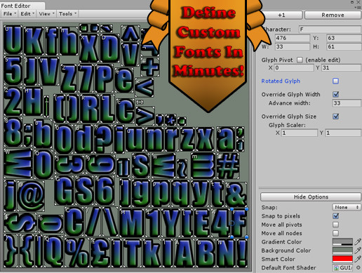Select the digit 2 glyph
The width and height of the screenshot is (362, 273).
[13, 101]
